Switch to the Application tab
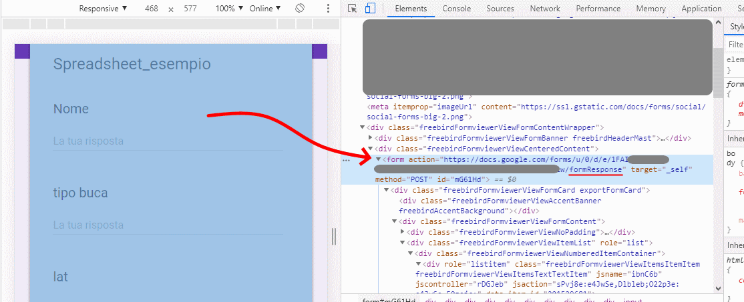Image resolution: width=744 pixels, height=302 pixels. pyautogui.click(x=701, y=9)
